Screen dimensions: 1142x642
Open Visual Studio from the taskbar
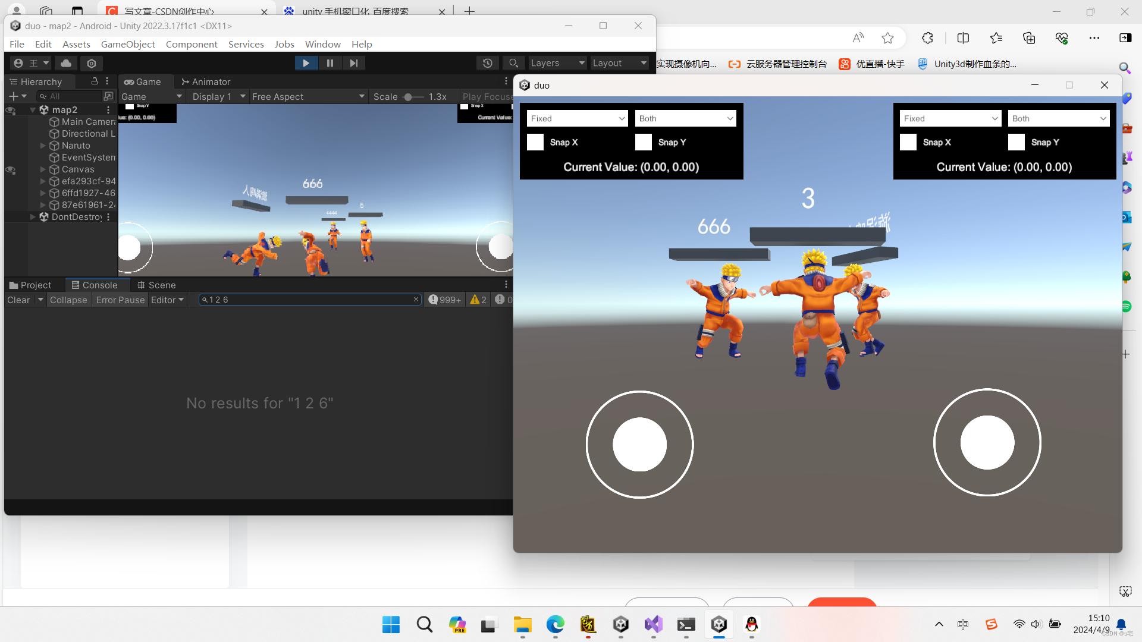point(653,625)
